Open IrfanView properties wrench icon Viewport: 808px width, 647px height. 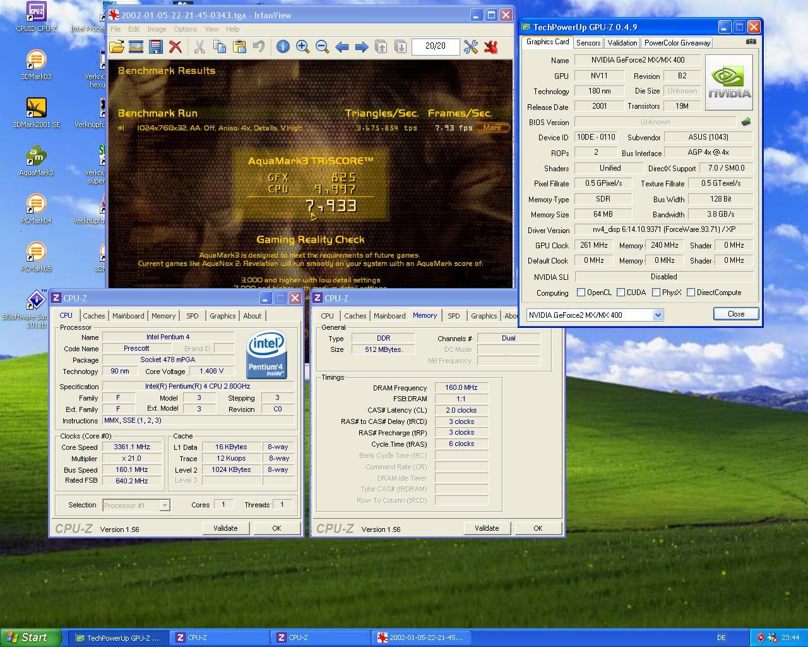[471, 46]
